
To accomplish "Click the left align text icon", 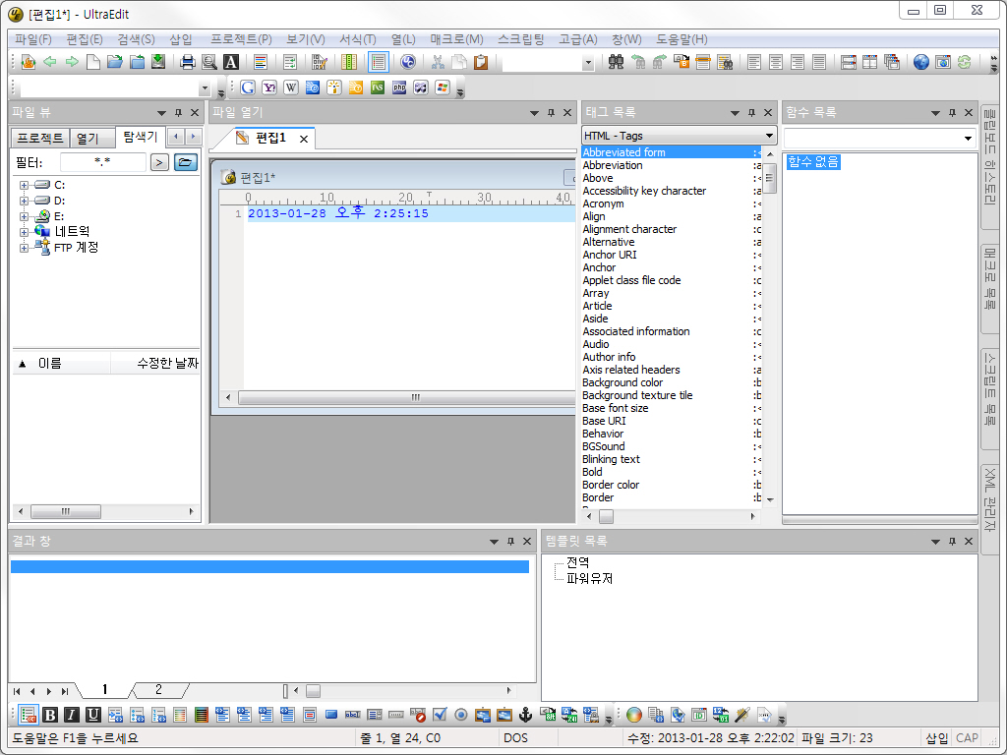I will point(754,62).
